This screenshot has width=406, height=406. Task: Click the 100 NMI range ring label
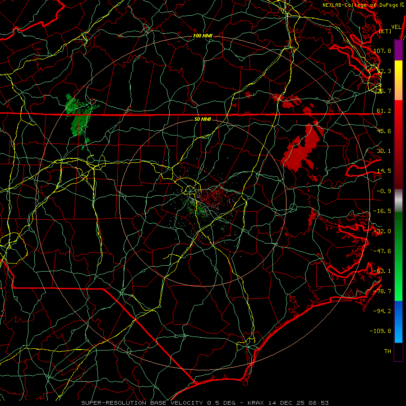203,36
